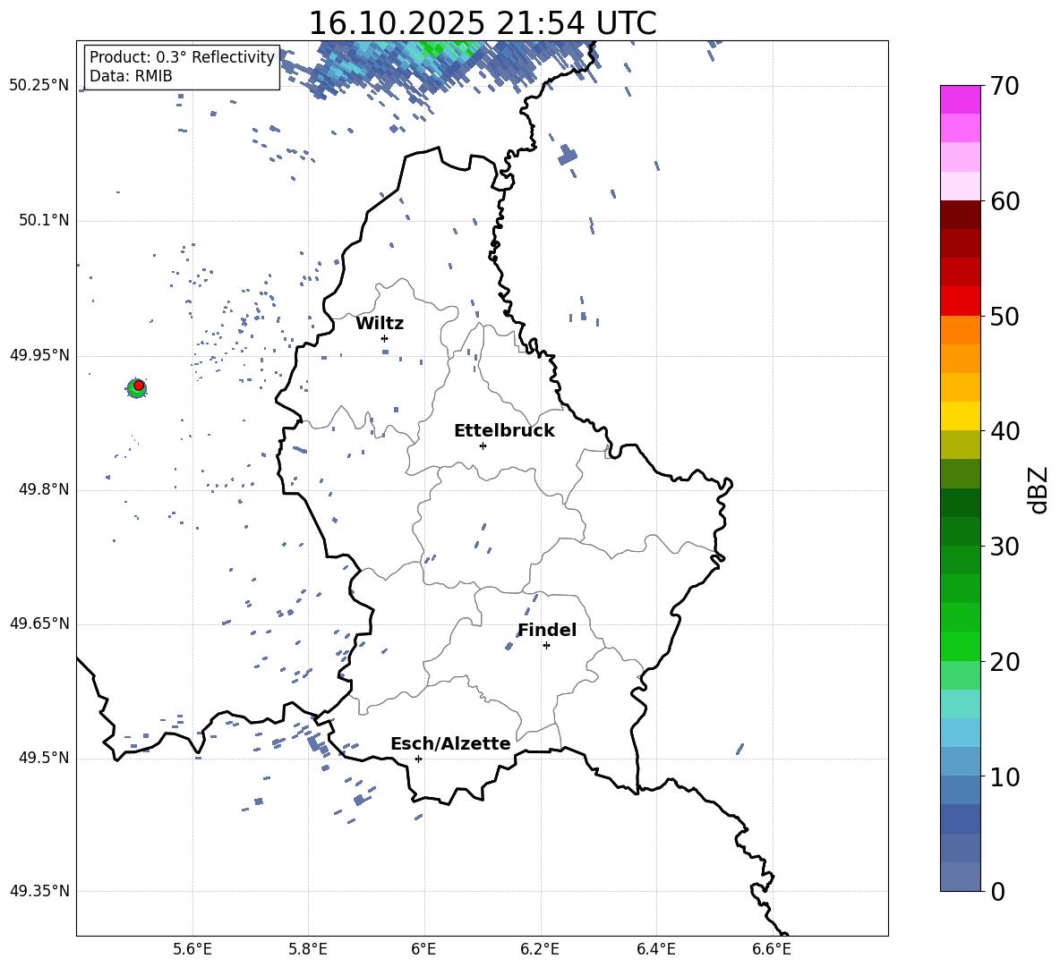Pick the yellow swatch at 40 dBZ
This screenshot has width=1060, height=967.
[960, 416]
